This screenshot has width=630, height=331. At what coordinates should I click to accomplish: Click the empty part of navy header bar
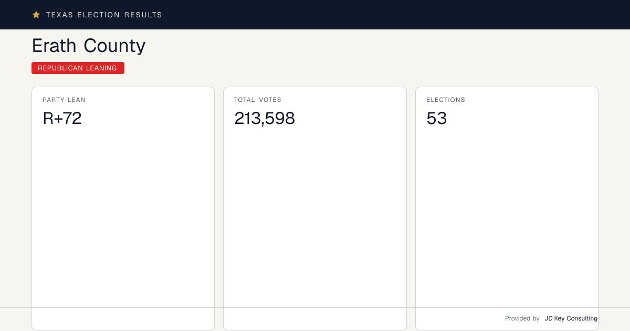point(394,15)
